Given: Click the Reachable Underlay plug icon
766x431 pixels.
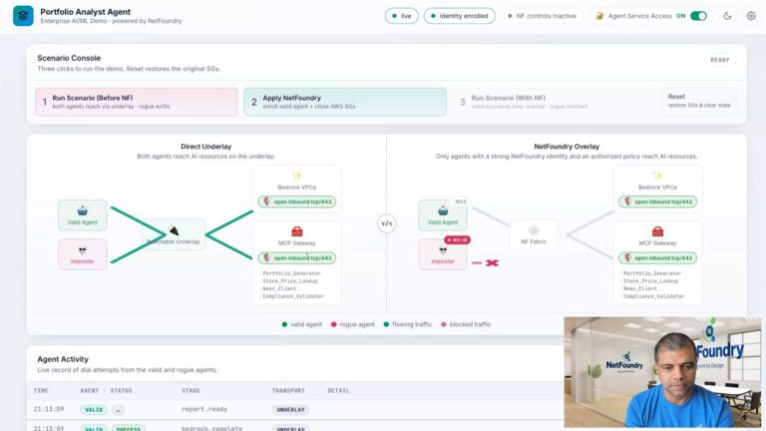Looking at the screenshot, I should (174, 230).
